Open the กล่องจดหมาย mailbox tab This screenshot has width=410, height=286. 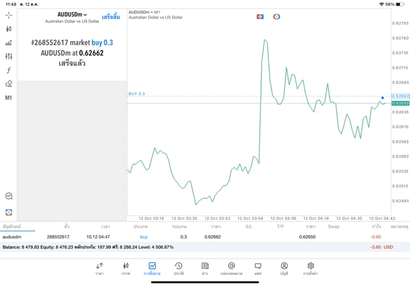[231, 269]
